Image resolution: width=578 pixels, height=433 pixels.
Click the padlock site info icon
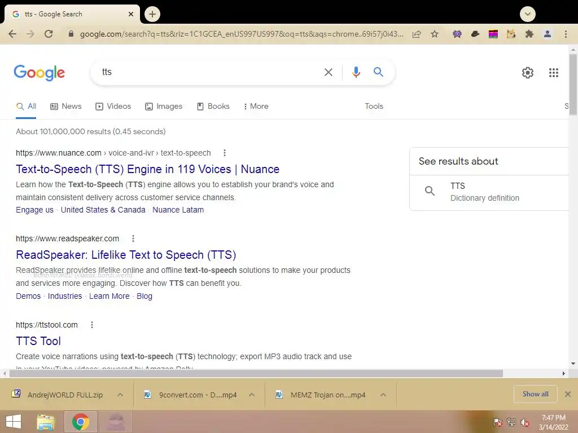[71, 34]
